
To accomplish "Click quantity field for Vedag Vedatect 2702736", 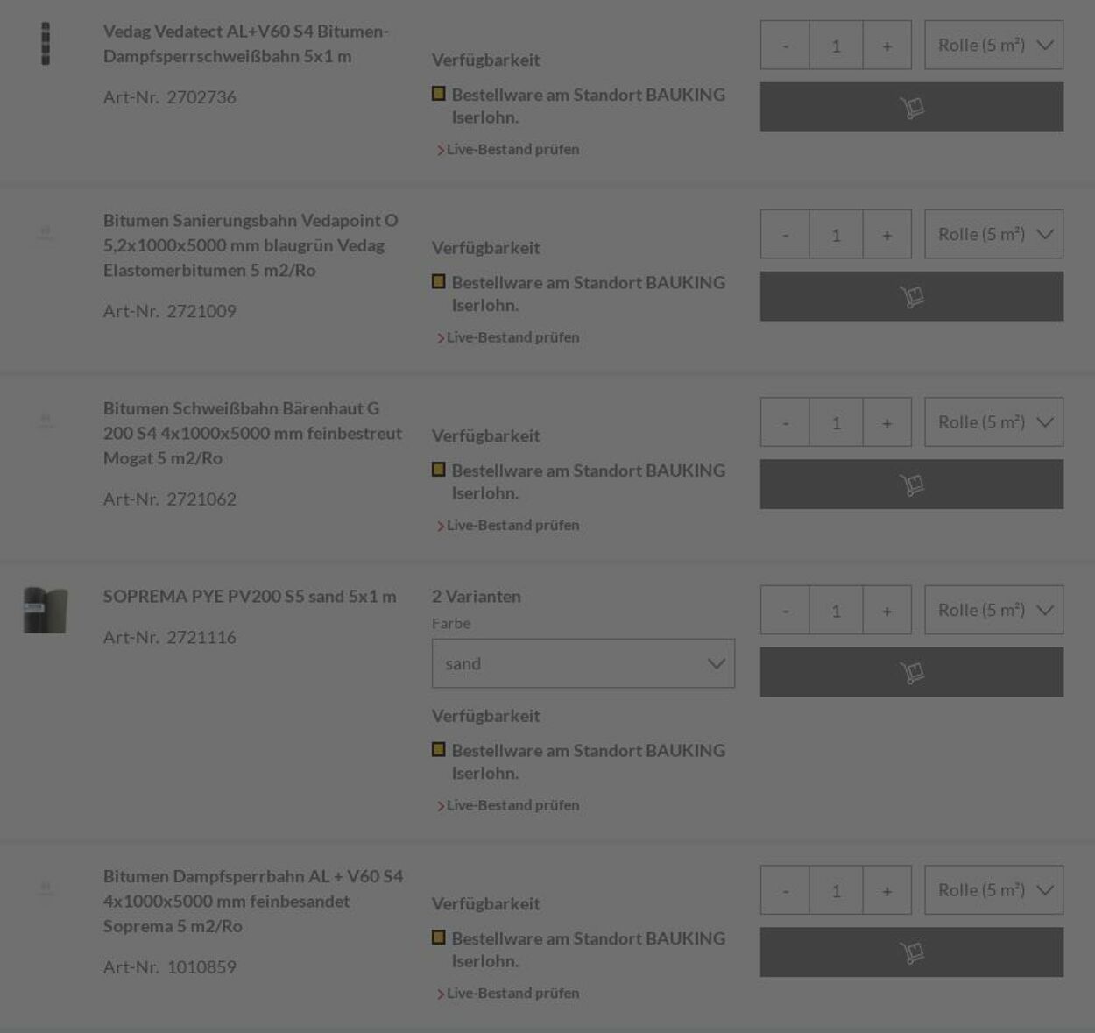I will pos(836,46).
